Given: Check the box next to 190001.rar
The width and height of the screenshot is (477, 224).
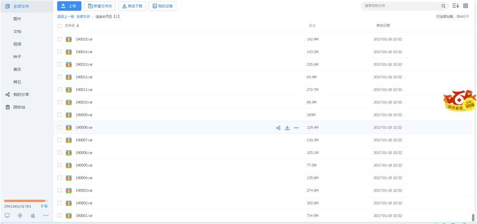Looking at the screenshot, I should [60, 216].
